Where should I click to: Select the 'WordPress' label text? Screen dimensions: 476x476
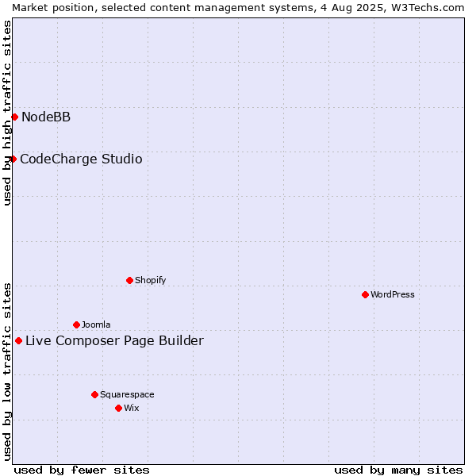(x=393, y=295)
